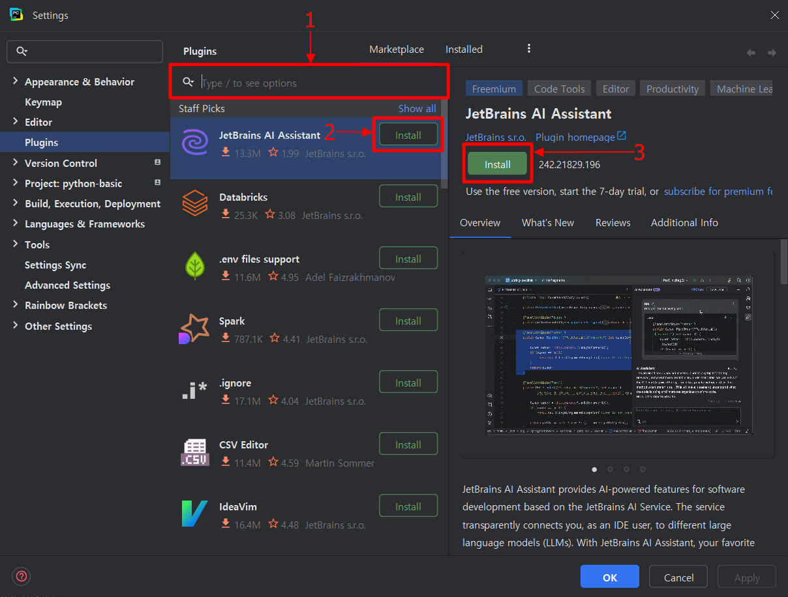Install the .env files support plugin
The height and width of the screenshot is (597, 788).
coord(408,259)
